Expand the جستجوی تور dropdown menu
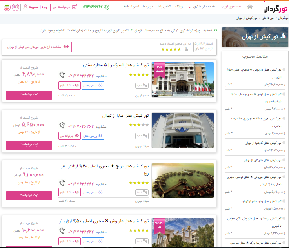Viewport: 289px width, 248px height. click(x=231, y=7)
